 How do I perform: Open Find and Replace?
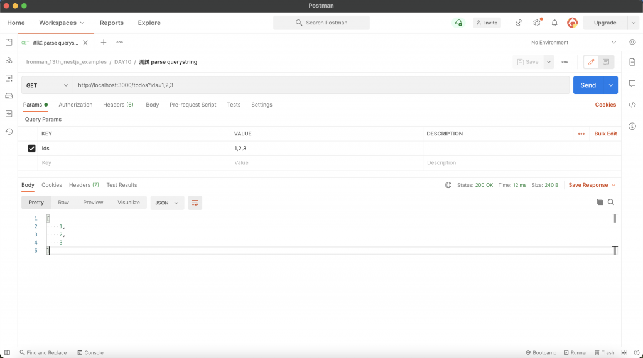[43, 353]
